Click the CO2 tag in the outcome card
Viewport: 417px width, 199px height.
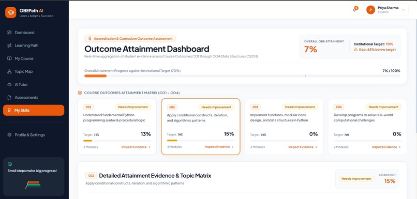click(x=172, y=108)
